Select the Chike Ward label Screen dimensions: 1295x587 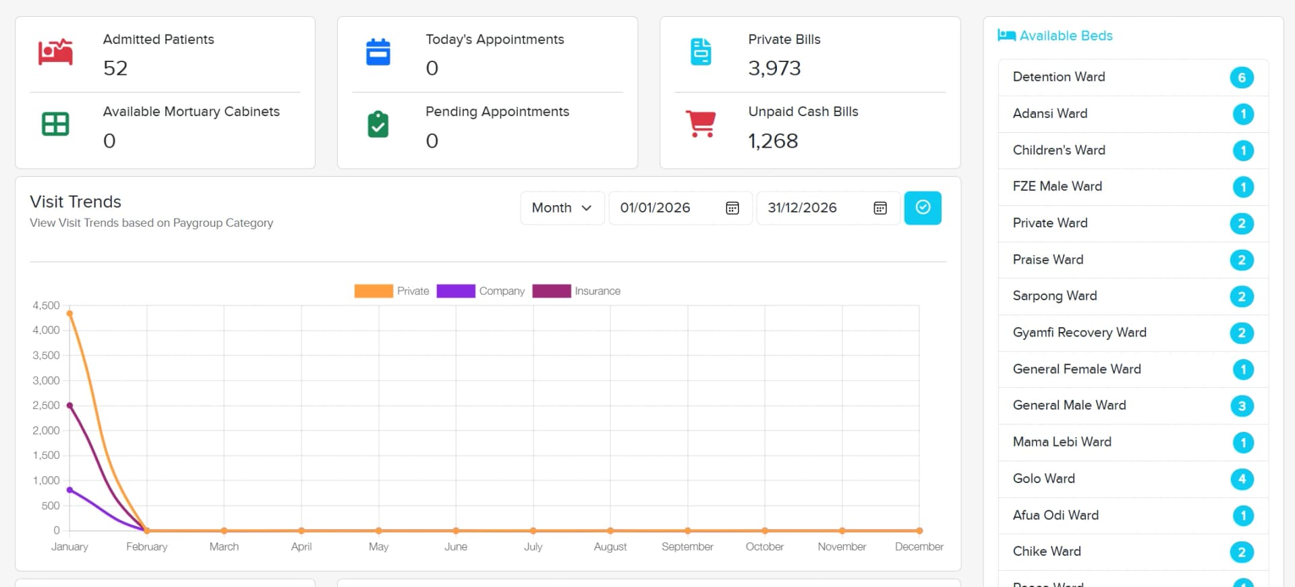[1047, 551]
